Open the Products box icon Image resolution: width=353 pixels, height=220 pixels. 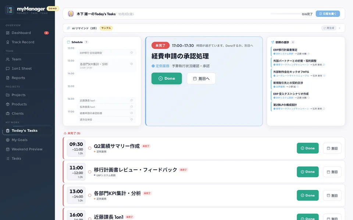point(8,104)
